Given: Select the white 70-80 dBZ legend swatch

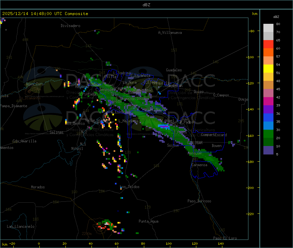Looking at the screenshot, I should (x=268, y=28).
